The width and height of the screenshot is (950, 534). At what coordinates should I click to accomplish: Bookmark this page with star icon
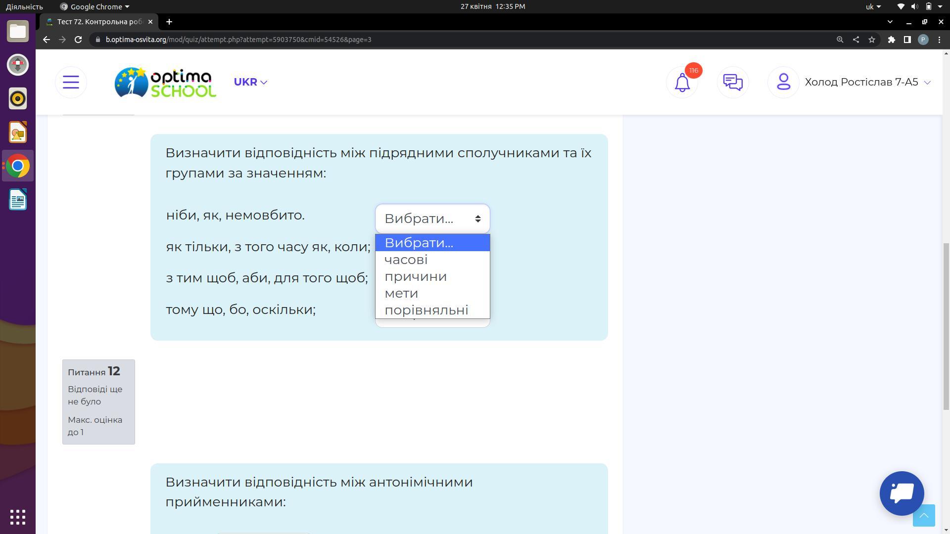pos(871,40)
